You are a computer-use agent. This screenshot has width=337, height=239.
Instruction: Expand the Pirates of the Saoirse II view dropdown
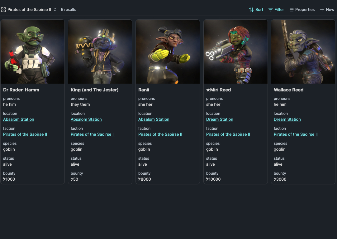pyautogui.click(x=55, y=10)
